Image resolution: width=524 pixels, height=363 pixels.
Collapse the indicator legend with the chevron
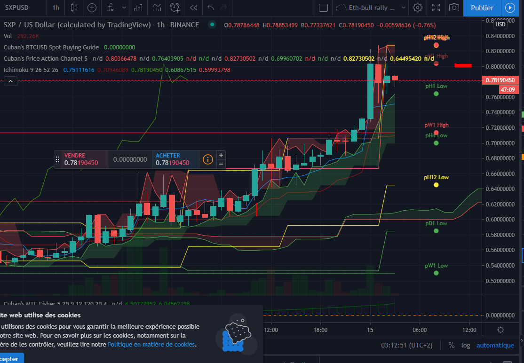[10, 81]
